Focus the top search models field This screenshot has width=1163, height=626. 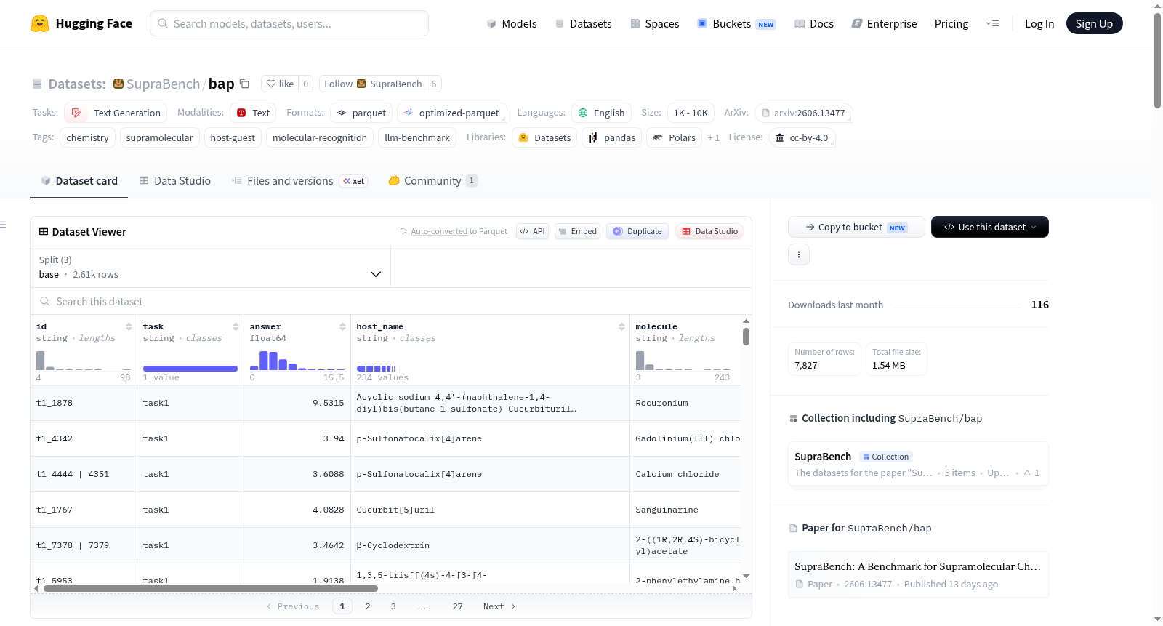click(289, 23)
